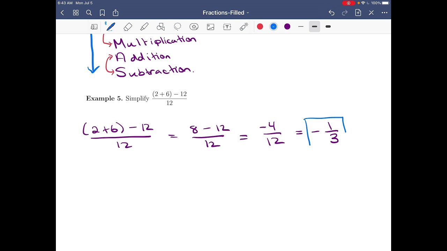Screen dimensions: 447x251
Task: Tap the printed fraction after 'Simplify'
Action: click(169, 98)
